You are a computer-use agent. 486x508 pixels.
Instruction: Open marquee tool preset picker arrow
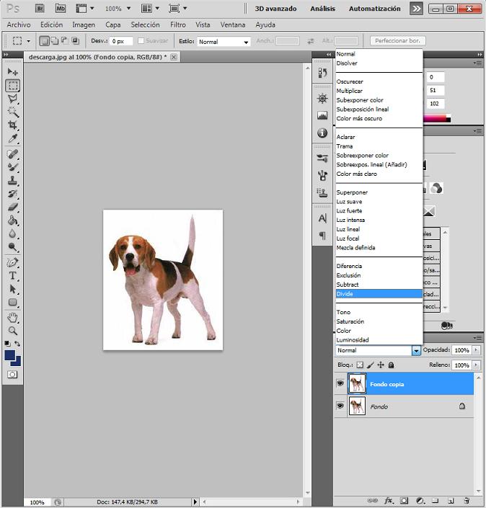[x=29, y=41]
